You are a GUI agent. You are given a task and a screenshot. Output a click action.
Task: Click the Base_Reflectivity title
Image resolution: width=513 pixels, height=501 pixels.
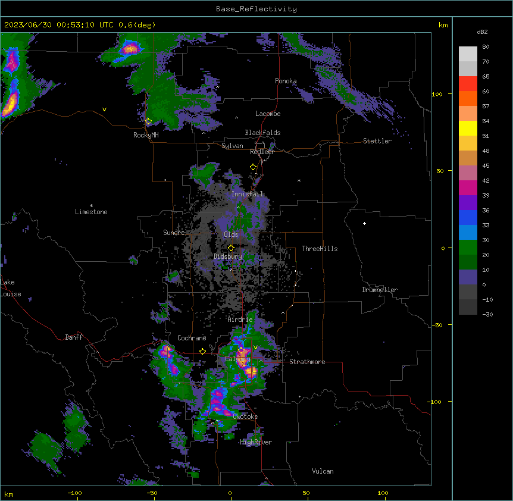coord(256,9)
